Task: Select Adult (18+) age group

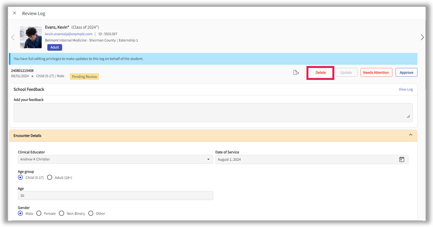Action: (x=50, y=178)
